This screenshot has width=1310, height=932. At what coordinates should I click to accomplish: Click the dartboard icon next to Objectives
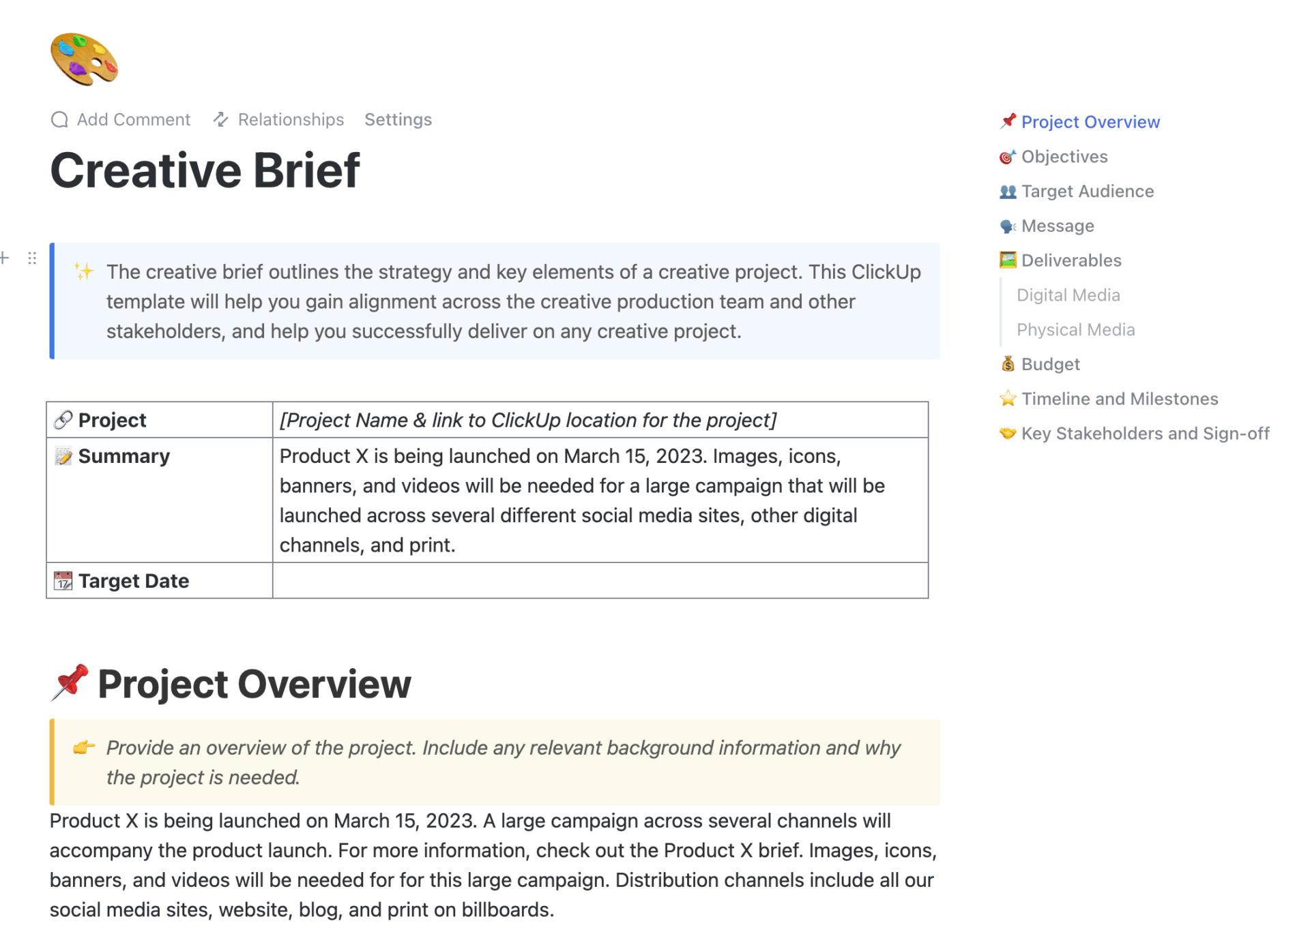click(x=1006, y=157)
